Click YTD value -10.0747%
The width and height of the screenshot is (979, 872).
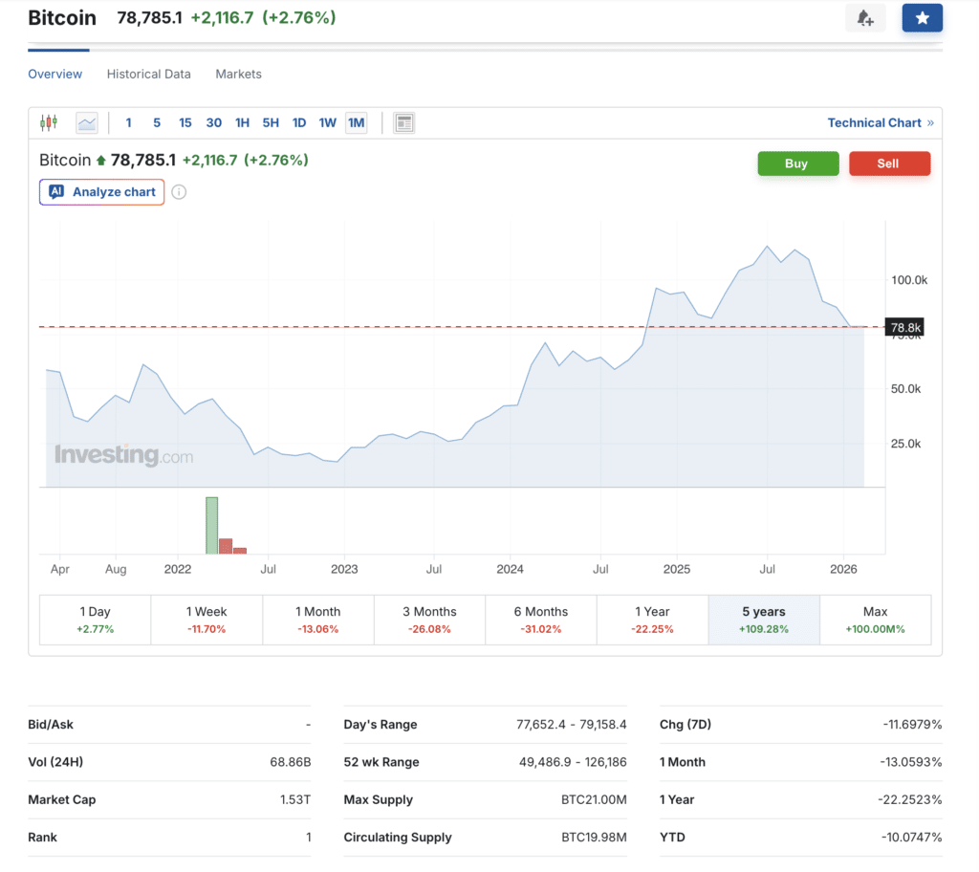click(x=911, y=837)
